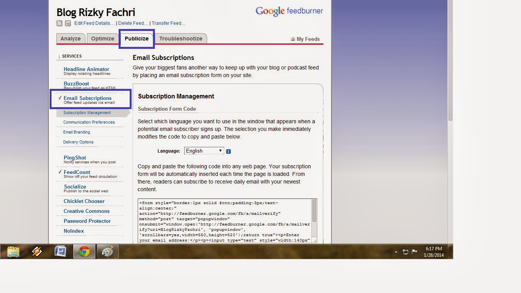Open the Paint taskbar icon
The width and height of the screenshot is (521, 293).
(108, 252)
